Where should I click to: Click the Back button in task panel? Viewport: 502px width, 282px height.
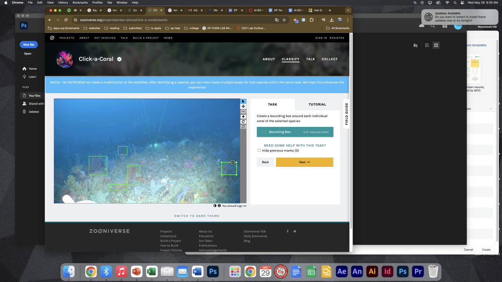(266, 162)
